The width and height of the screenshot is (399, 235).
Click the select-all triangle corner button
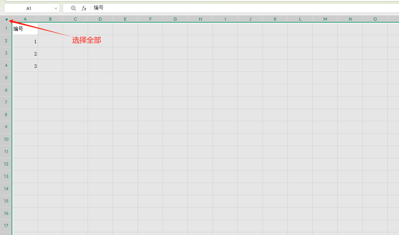pos(7,19)
